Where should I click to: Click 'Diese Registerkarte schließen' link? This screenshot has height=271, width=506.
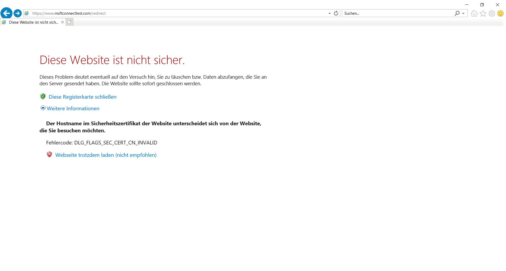tap(82, 97)
